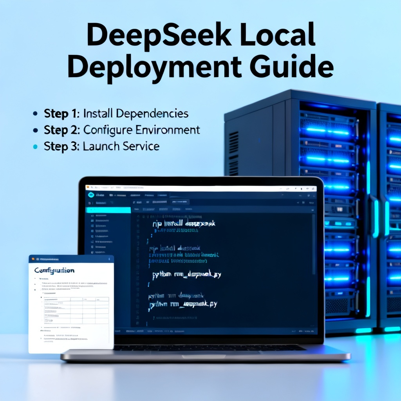The image size is (401, 401).
Task: Click the code editor's vertical scrollbar
Action: [314, 244]
